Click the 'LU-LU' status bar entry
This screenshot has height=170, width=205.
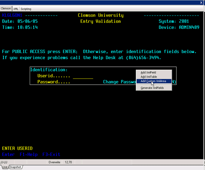pyautogui.click(x=4, y=162)
